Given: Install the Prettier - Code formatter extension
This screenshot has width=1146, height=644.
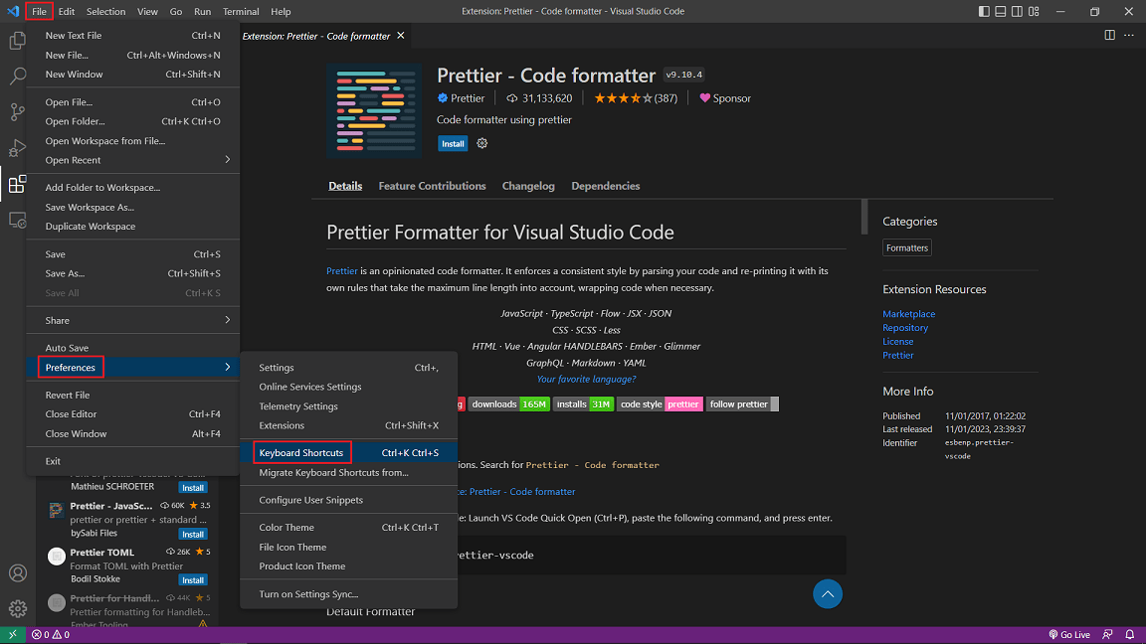Looking at the screenshot, I should pos(453,144).
